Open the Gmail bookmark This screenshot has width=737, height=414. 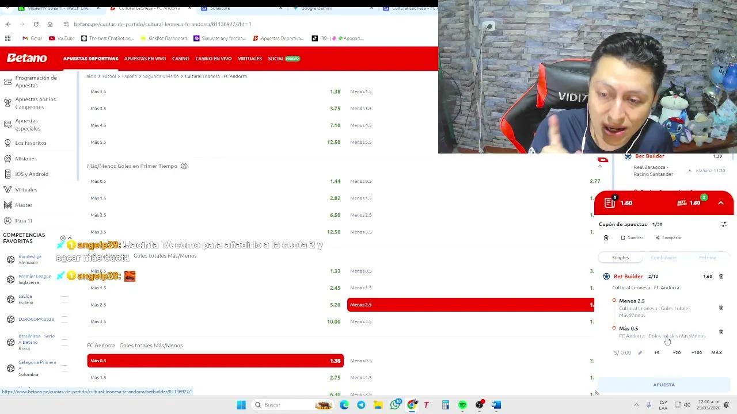point(32,38)
